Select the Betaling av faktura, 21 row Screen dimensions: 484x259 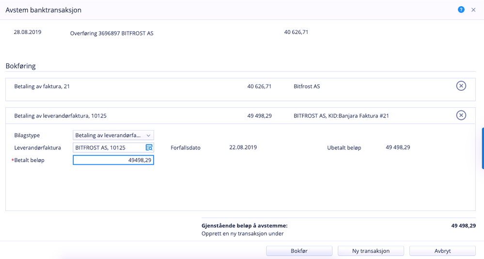click(240, 89)
